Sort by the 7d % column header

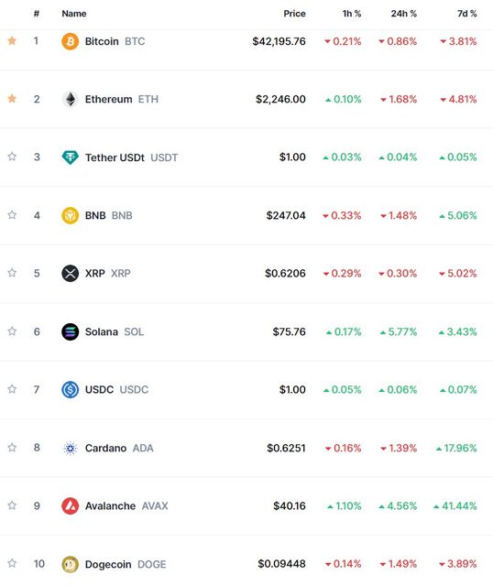point(466,14)
